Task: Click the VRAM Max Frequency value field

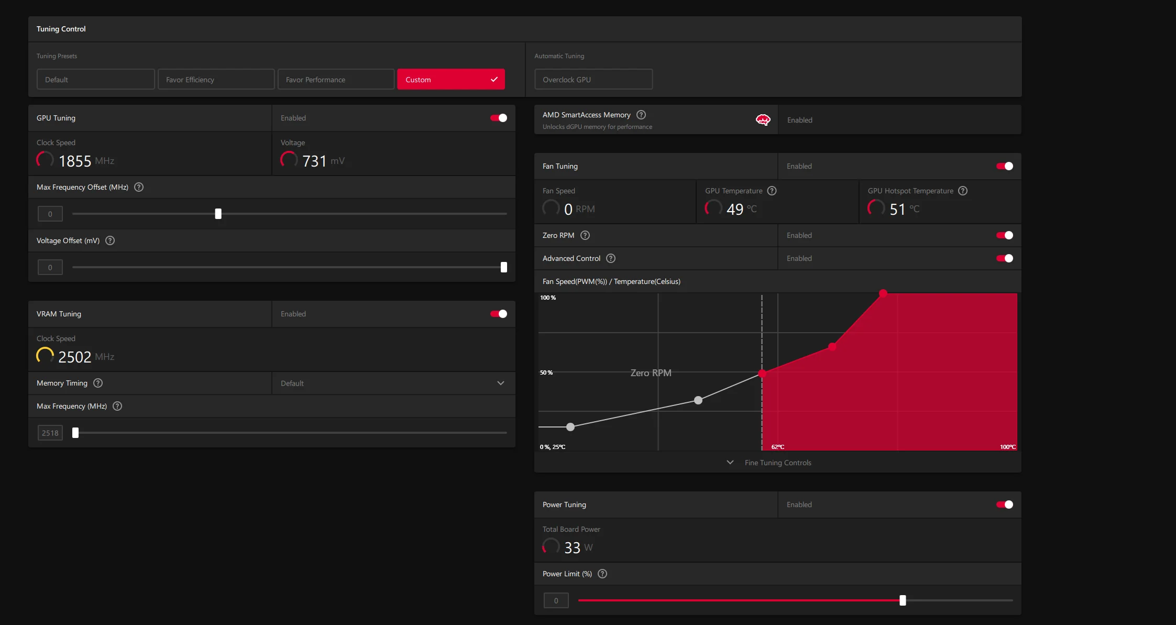Action: [50, 433]
